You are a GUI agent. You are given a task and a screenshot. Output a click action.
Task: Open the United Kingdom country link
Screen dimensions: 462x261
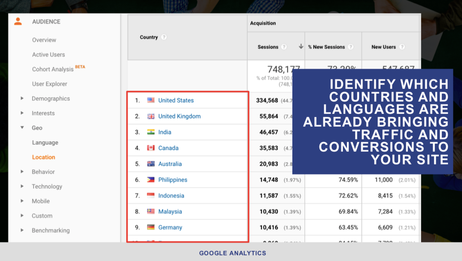(x=180, y=117)
